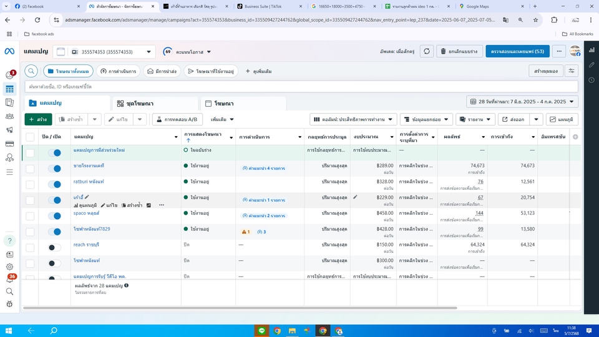Open the spaco หลุยส์ campaign link
Image resolution: width=599 pixels, height=337 pixels.
(x=86, y=213)
